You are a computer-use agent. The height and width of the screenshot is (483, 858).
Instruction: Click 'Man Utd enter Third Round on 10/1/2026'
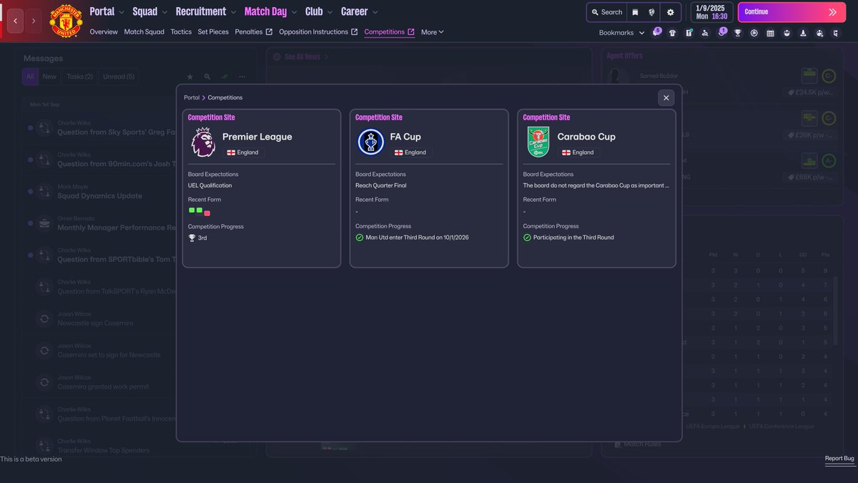[417, 238]
